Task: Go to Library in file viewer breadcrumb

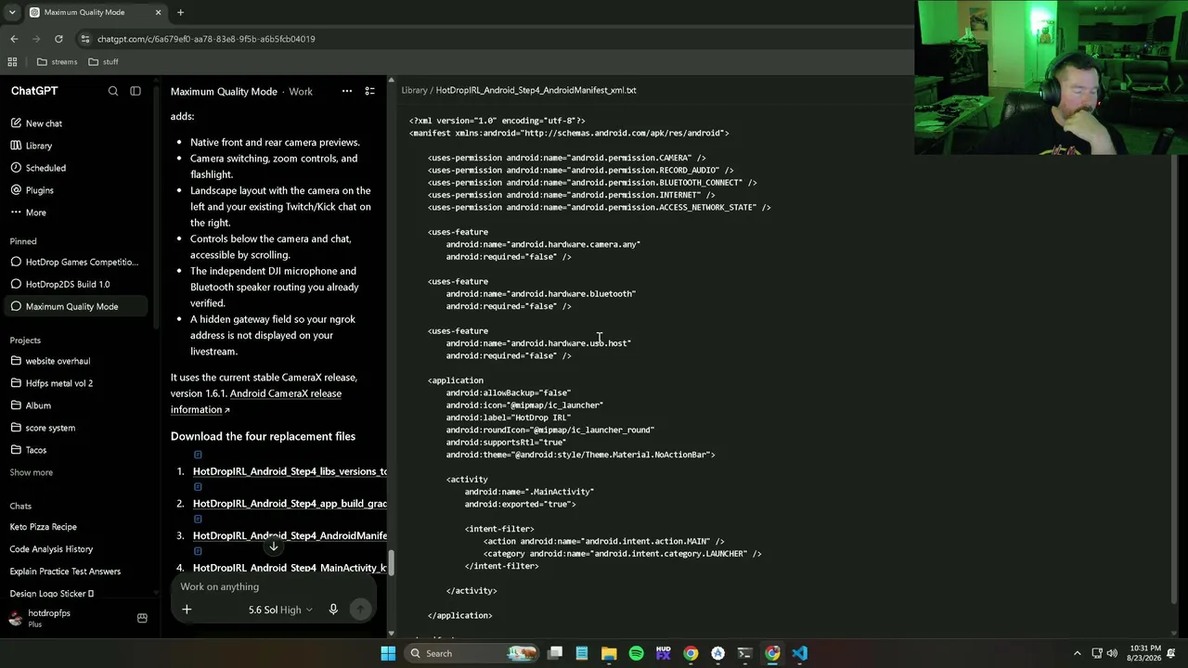Action: (x=414, y=90)
